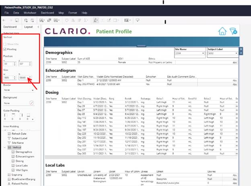
Task: Open the File menu
Action: (6, 13)
